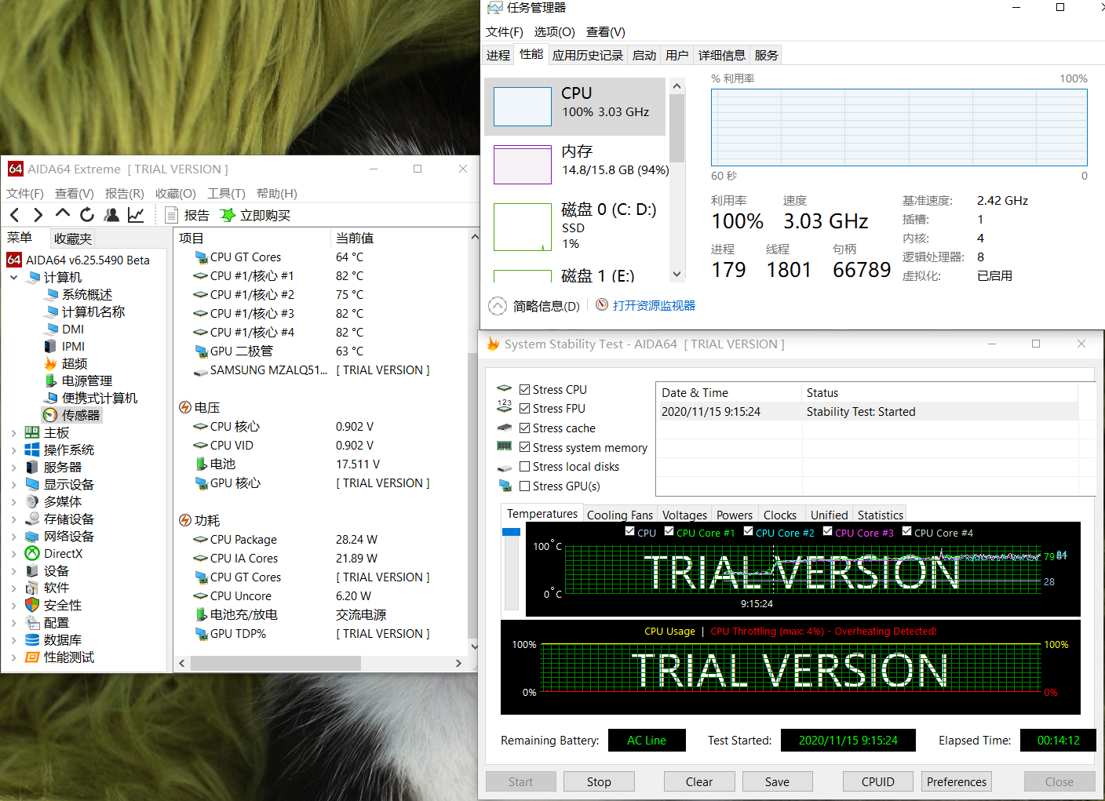The height and width of the screenshot is (801, 1105).
Task: Click the 多媒体 speaker icon
Action: (x=32, y=501)
